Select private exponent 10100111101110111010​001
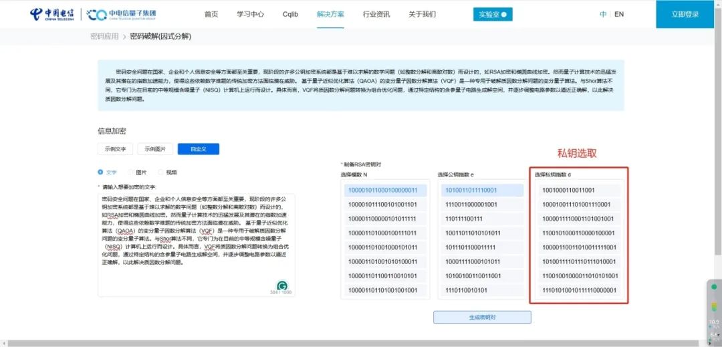This screenshot has width=722, height=347. tap(579, 262)
